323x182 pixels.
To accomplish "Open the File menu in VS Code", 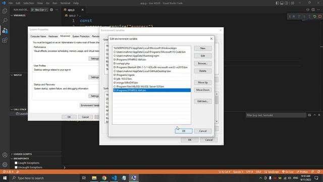I will (10, 3).
